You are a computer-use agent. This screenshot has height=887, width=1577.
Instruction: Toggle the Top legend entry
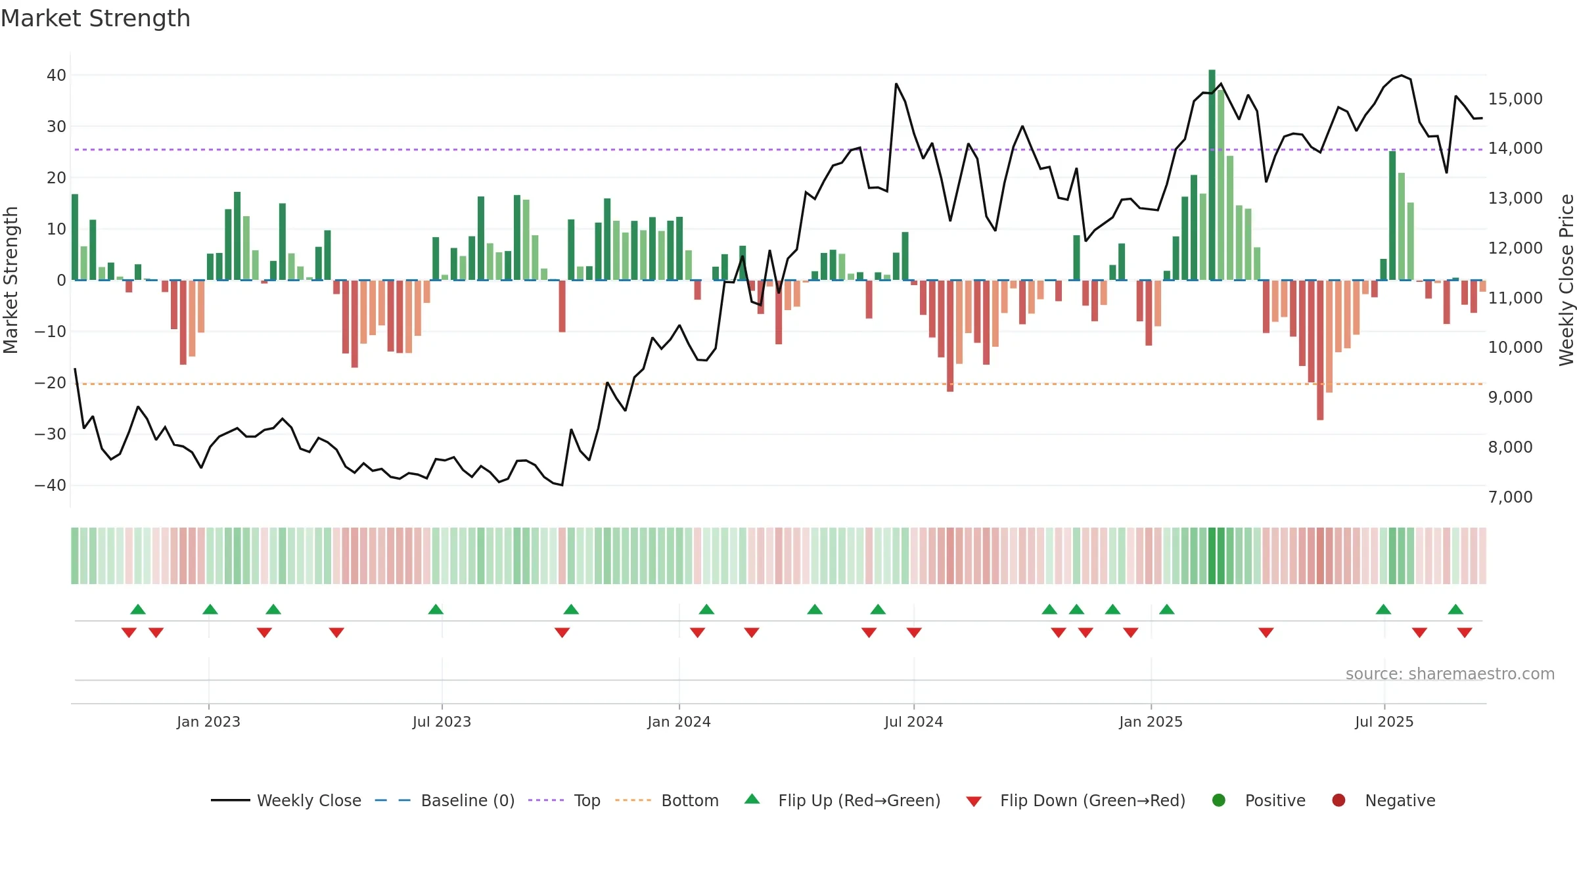[x=564, y=800]
